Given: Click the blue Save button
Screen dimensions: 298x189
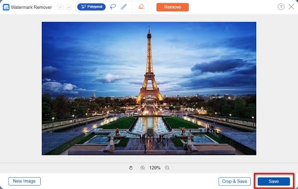Looking at the screenshot, I should coord(274,182).
